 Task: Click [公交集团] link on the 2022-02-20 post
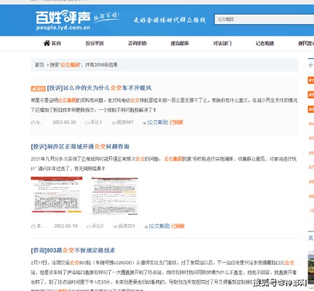[157, 122]
